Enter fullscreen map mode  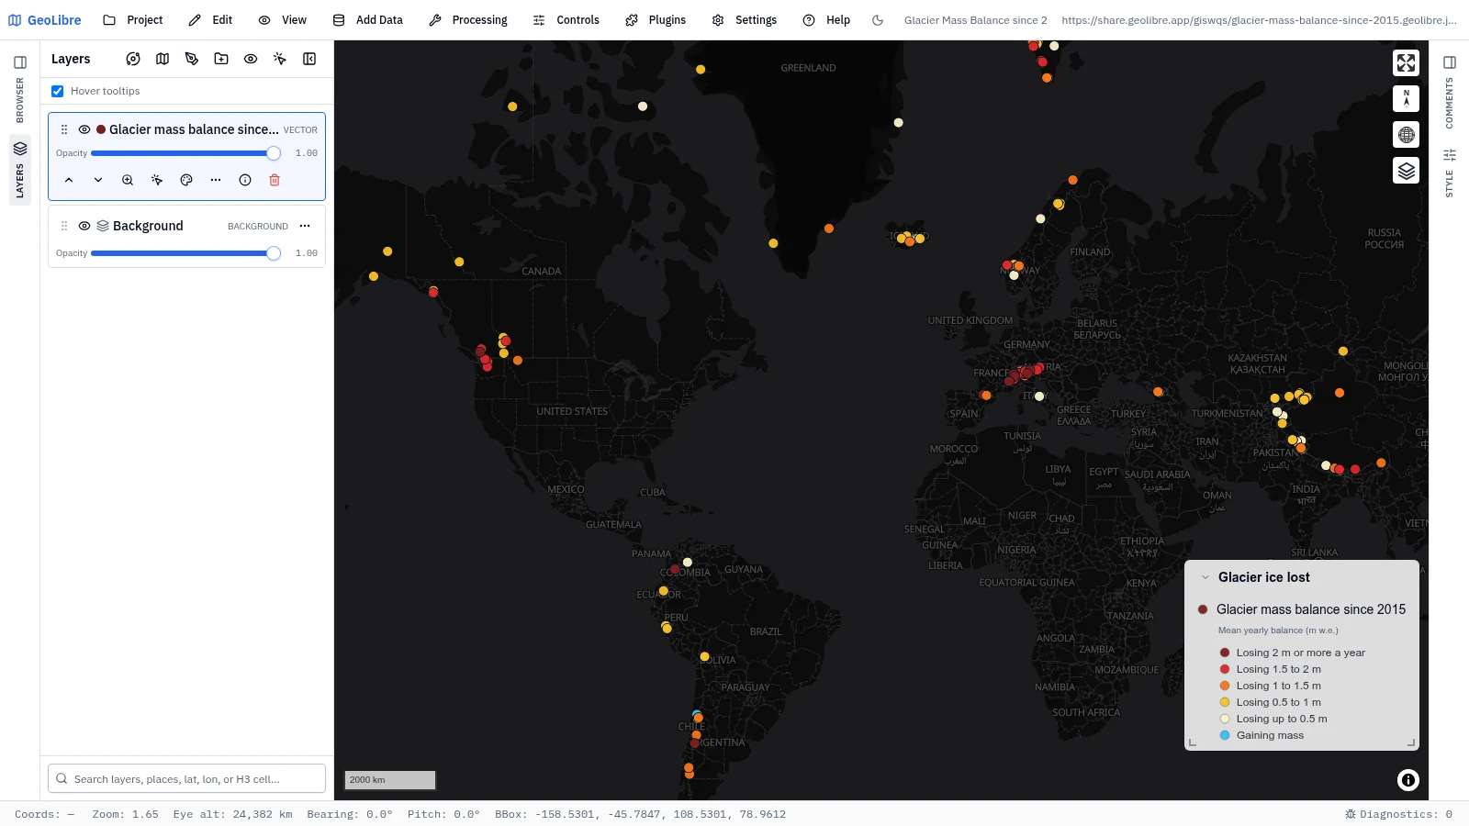(1406, 62)
